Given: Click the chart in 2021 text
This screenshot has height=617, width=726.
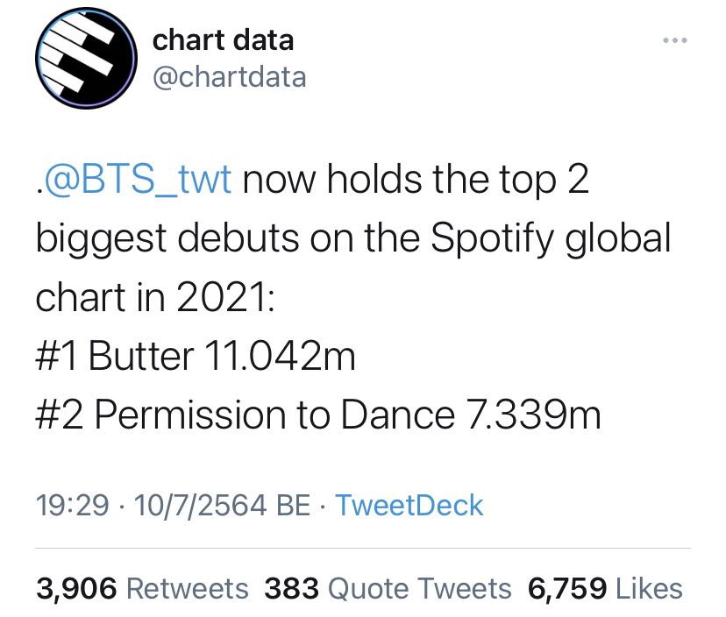Looking at the screenshot, I should tap(155, 297).
